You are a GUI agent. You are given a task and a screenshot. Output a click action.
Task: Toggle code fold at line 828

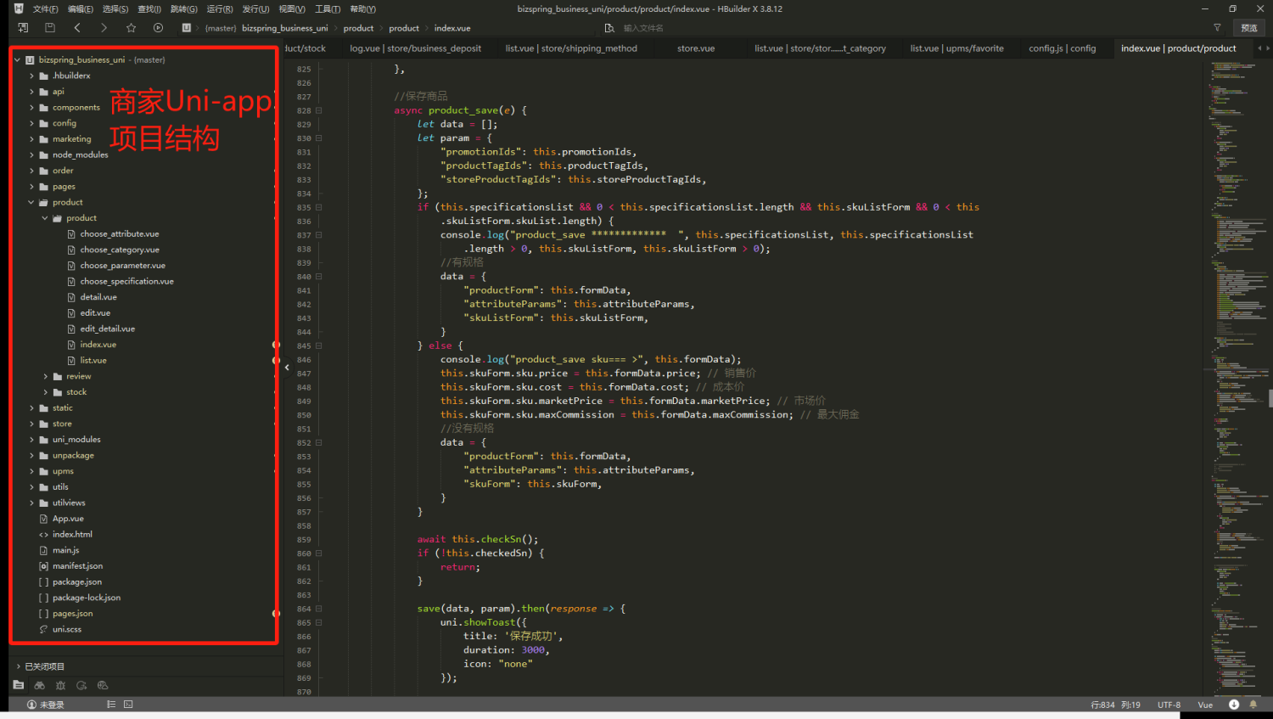(319, 110)
